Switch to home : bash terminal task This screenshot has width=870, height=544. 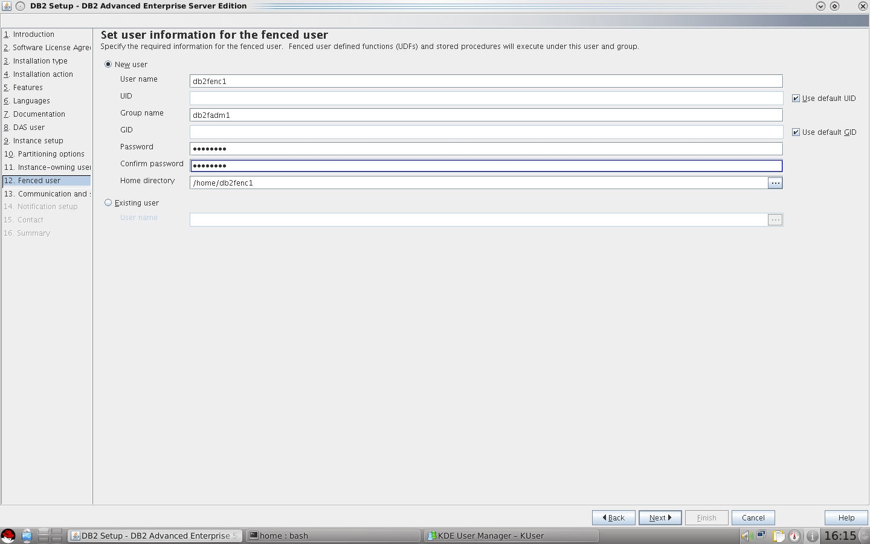[x=333, y=536]
